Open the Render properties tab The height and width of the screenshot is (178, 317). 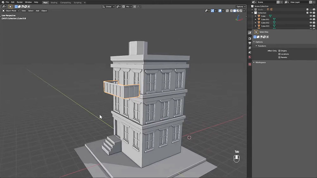click(x=250, y=38)
